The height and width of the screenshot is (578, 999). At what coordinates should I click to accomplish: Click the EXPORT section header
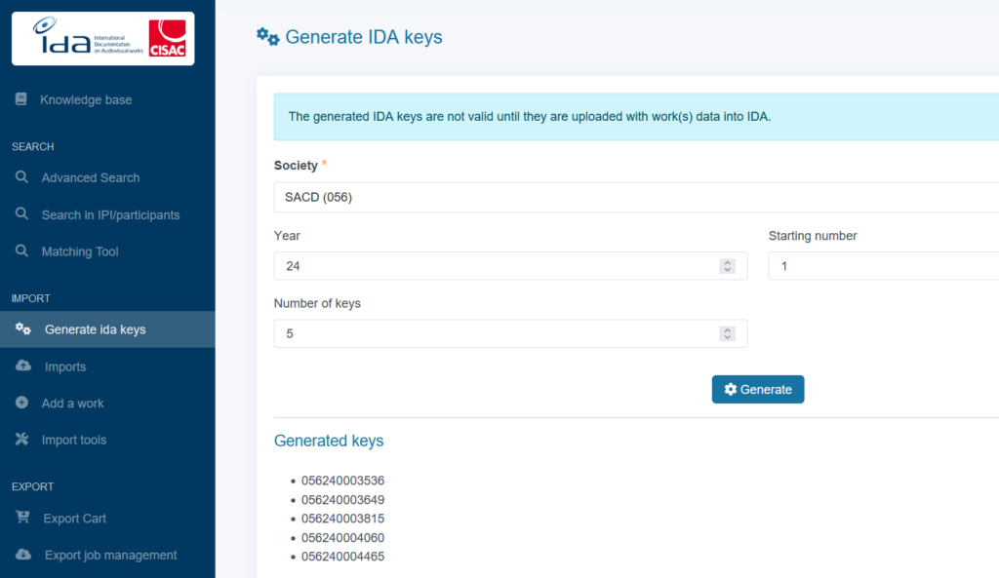tap(32, 486)
